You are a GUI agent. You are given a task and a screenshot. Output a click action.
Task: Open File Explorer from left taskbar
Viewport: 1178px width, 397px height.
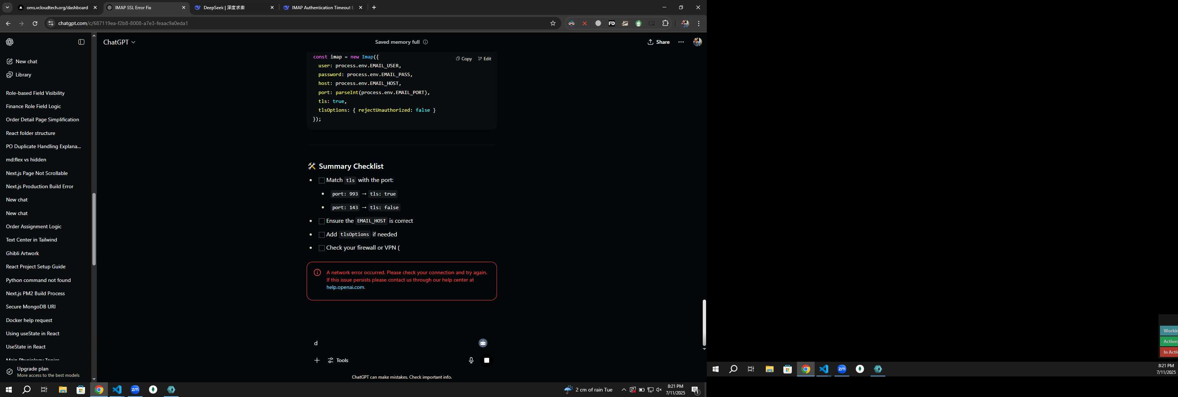(x=63, y=390)
